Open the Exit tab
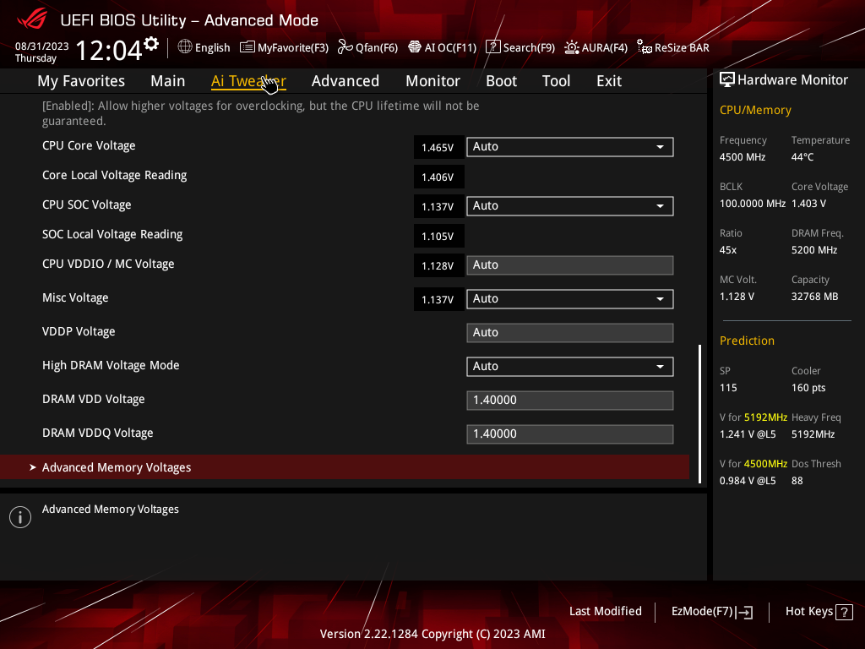 click(x=609, y=80)
